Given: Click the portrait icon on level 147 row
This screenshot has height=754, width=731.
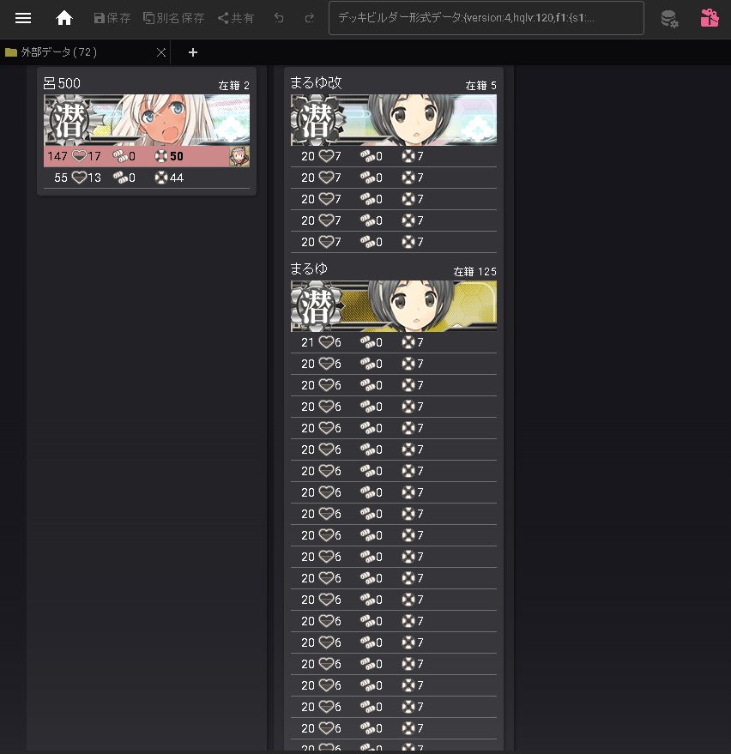Looking at the screenshot, I should tap(239, 156).
